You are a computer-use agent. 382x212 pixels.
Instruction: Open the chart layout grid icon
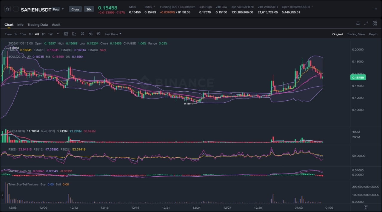point(375,23)
